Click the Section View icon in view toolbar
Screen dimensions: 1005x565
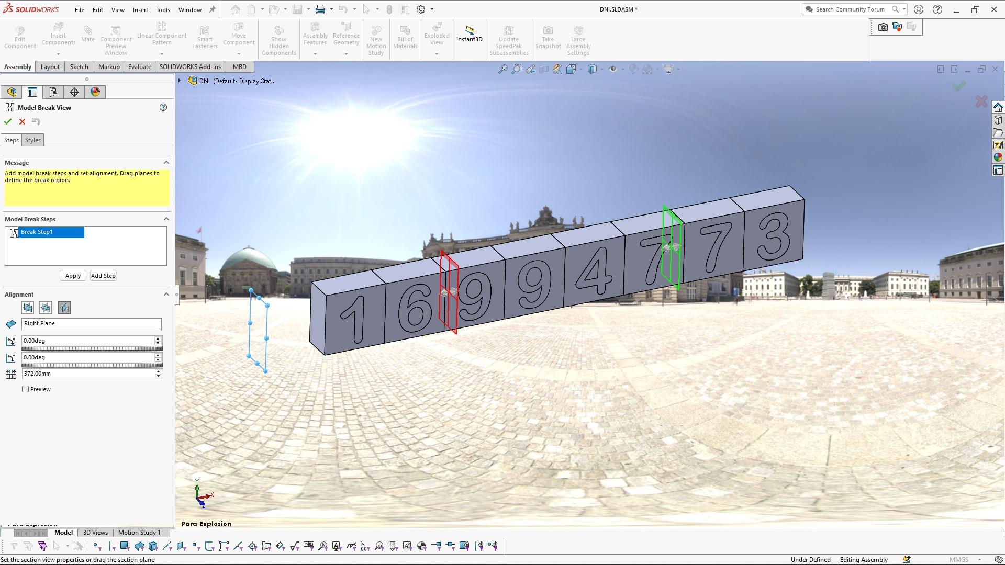coord(544,69)
